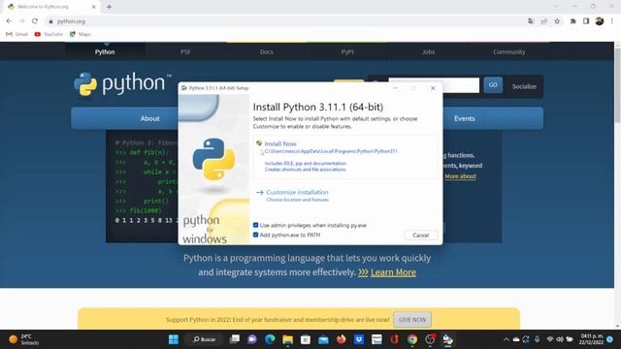Viewport: 621px width, 349px height.
Task: Click the GO search button
Action: 493,84
